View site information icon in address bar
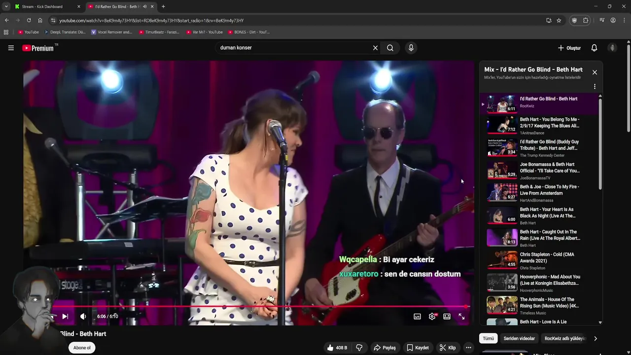The height and width of the screenshot is (355, 631). [x=53, y=20]
